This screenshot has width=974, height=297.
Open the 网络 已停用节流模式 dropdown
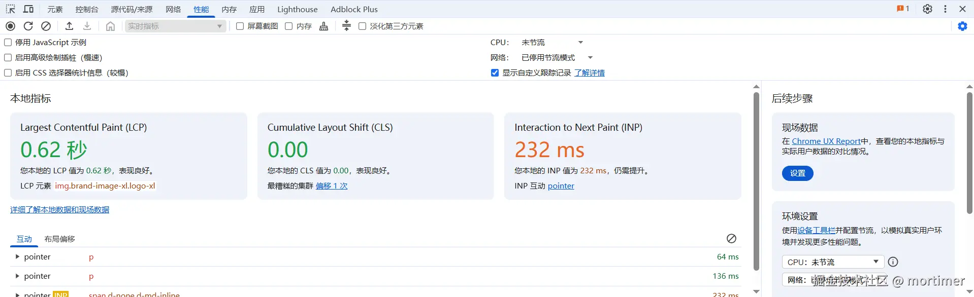pos(557,58)
